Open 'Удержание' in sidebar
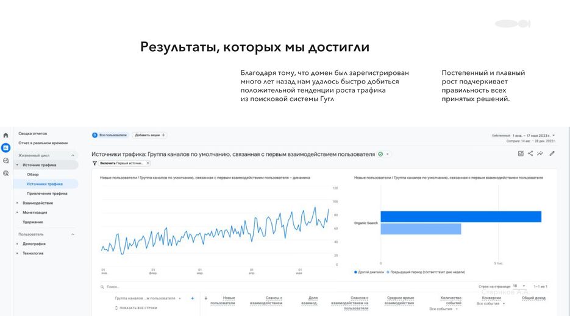This screenshot has height=316, width=570. click(33, 222)
